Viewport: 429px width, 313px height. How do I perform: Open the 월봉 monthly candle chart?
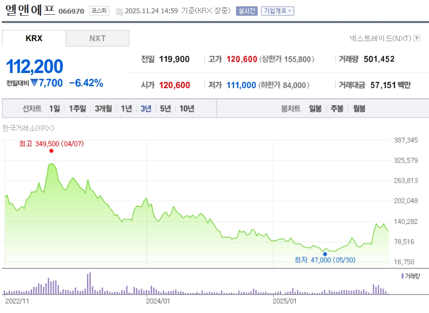pyautogui.click(x=359, y=109)
